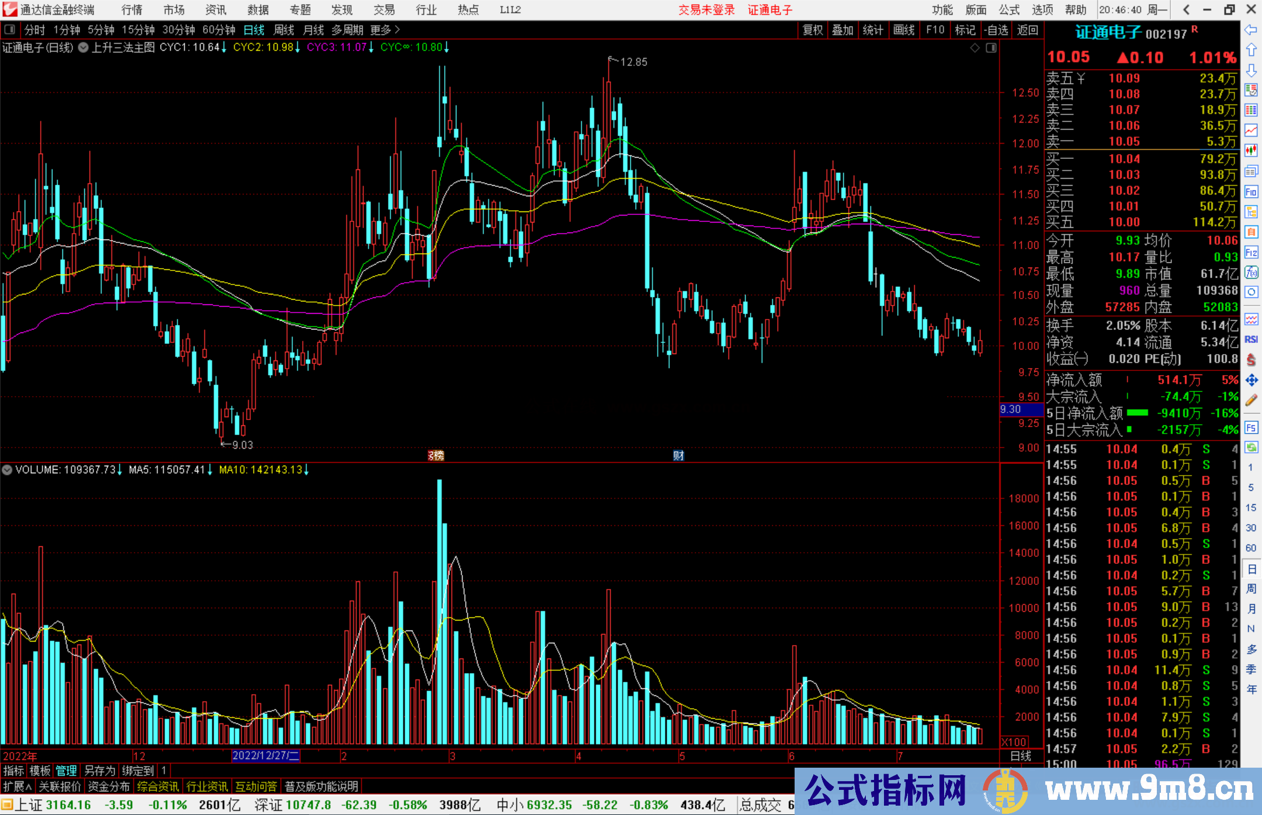Image resolution: width=1262 pixels, height=815 pixels.
Task: Click the FS sidebar icon
Action: click(1251, 428)
